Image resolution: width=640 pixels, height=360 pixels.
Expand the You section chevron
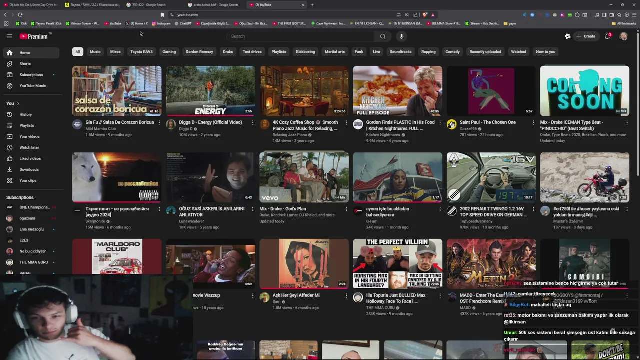pos(18,103)
